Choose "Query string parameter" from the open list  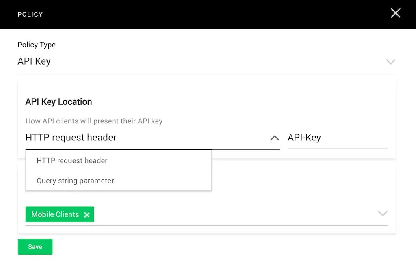click(x=75, y=181)
